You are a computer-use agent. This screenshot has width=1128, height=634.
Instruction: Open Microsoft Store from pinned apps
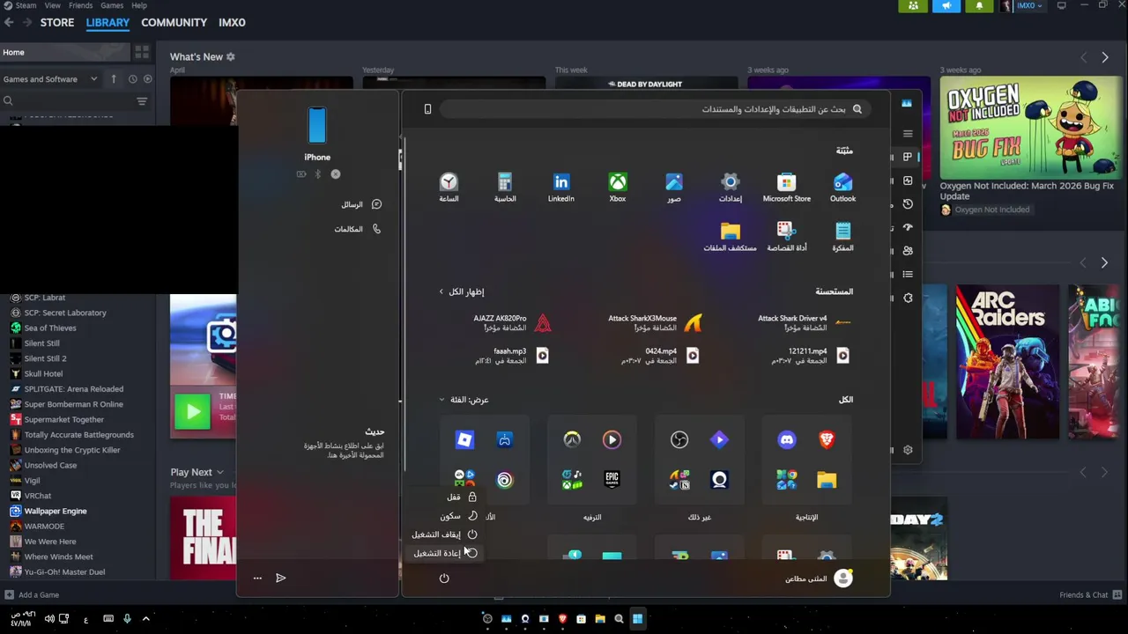787,187
